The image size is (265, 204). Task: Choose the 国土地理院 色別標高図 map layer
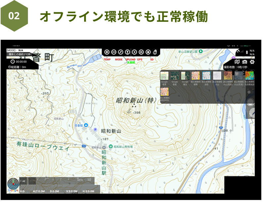coord(250,76)
